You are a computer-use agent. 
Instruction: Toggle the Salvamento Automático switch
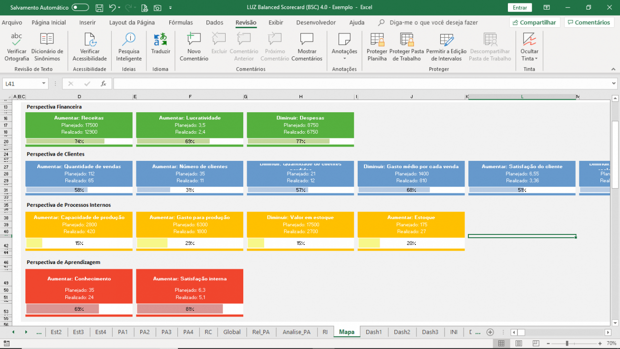click(x=80, y=8)
